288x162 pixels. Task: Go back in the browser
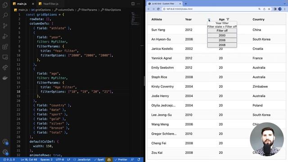[148, 9]
